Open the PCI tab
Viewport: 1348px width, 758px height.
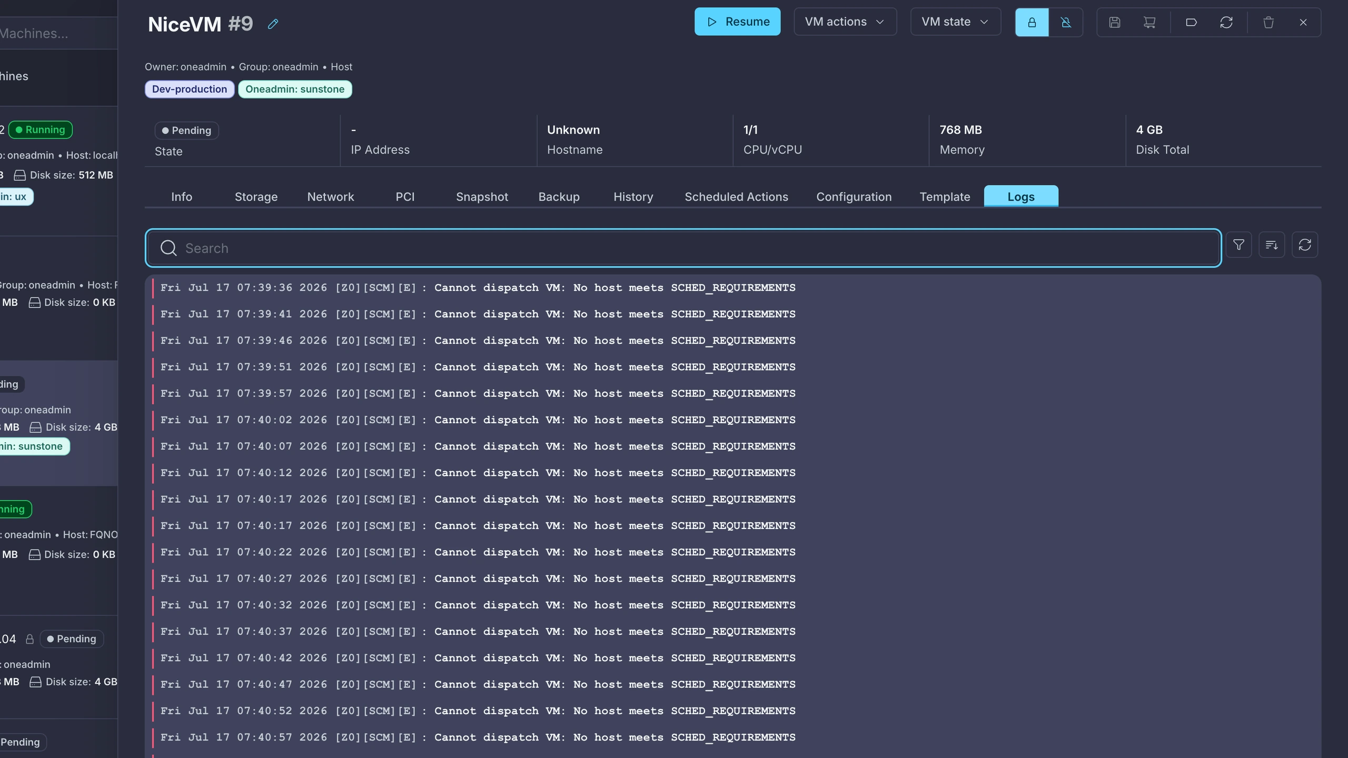405,196
